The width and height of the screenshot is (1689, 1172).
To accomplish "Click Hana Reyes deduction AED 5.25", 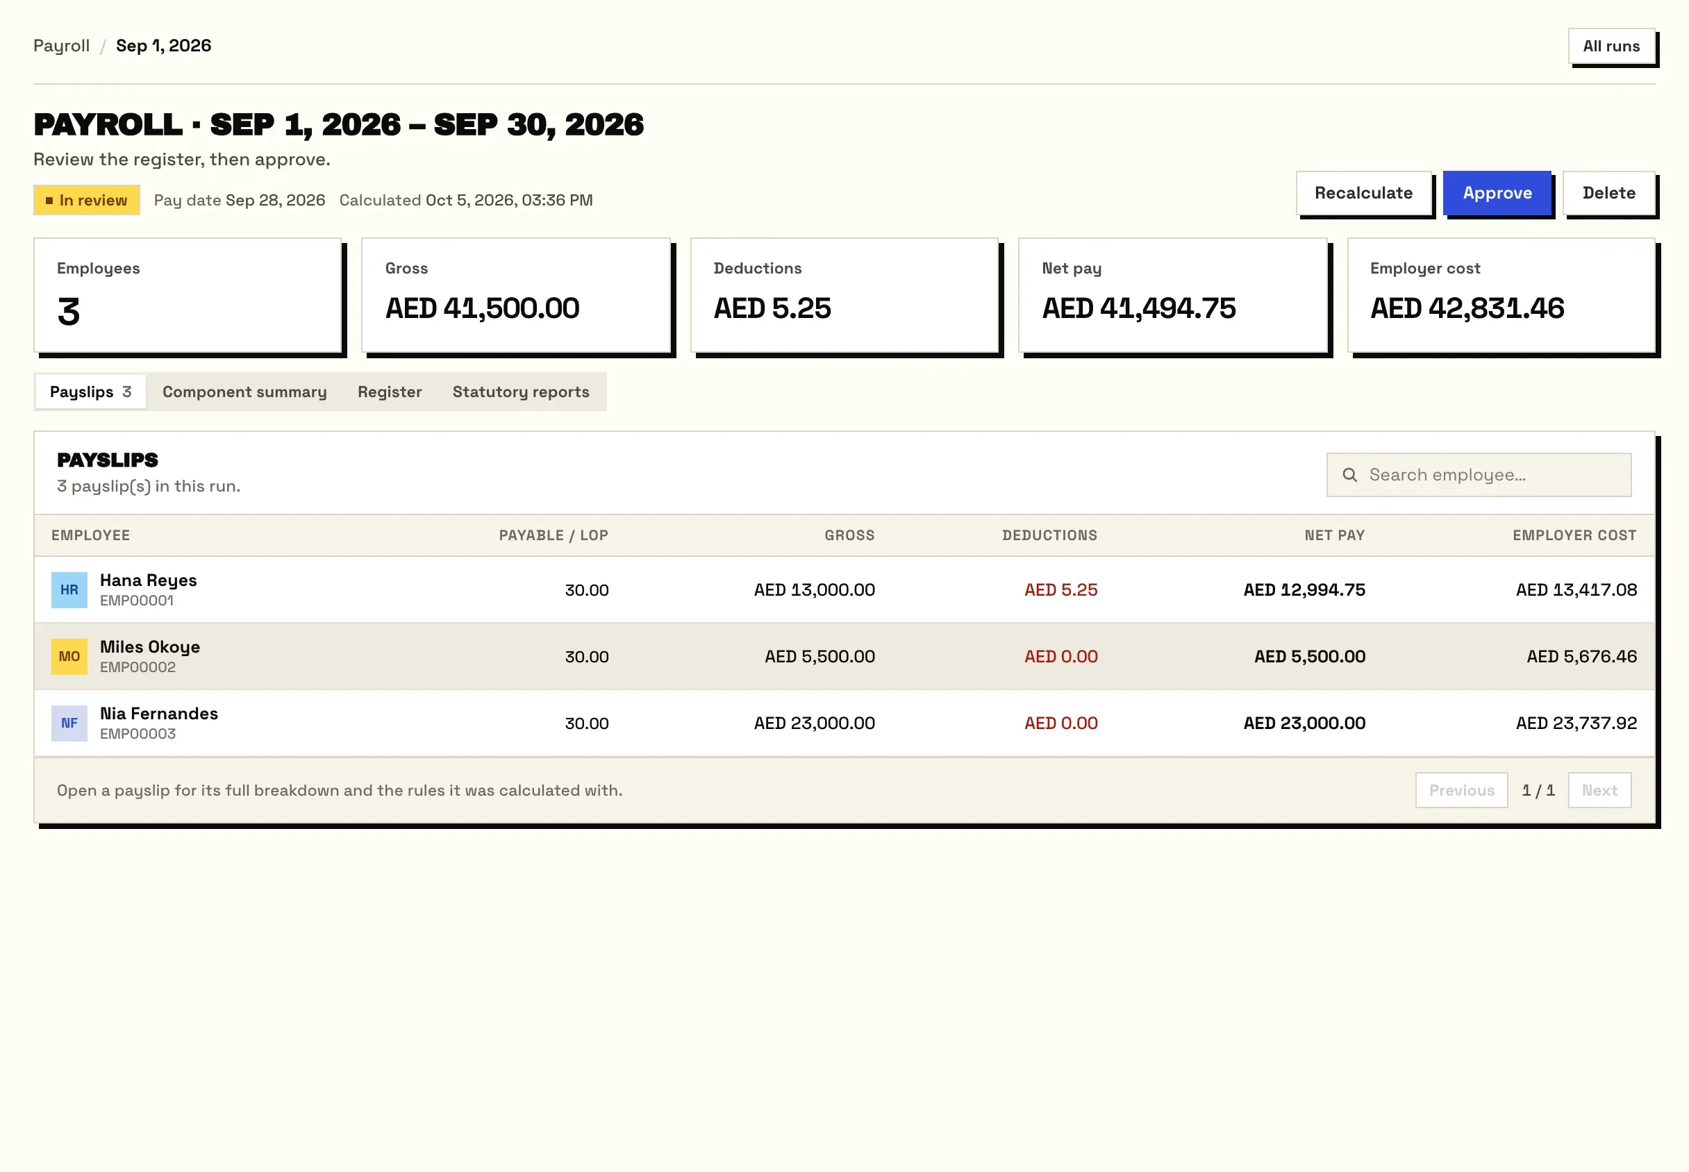I will pos(1061,589).
